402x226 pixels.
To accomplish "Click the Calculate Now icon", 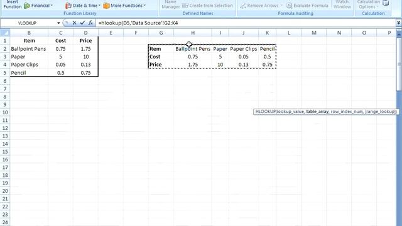I will 385,3.
